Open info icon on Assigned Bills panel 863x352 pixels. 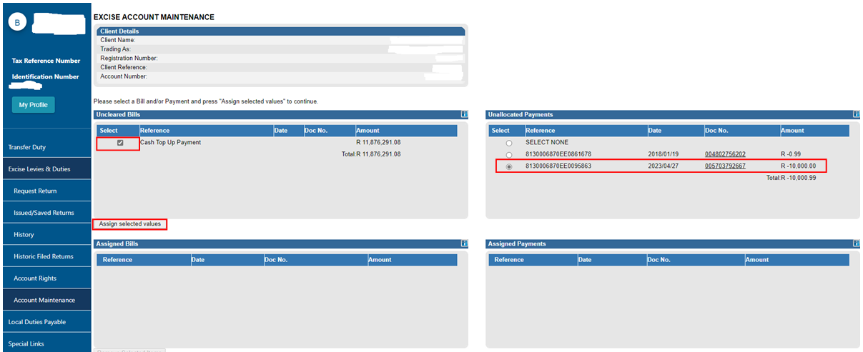tap(464, 243)
